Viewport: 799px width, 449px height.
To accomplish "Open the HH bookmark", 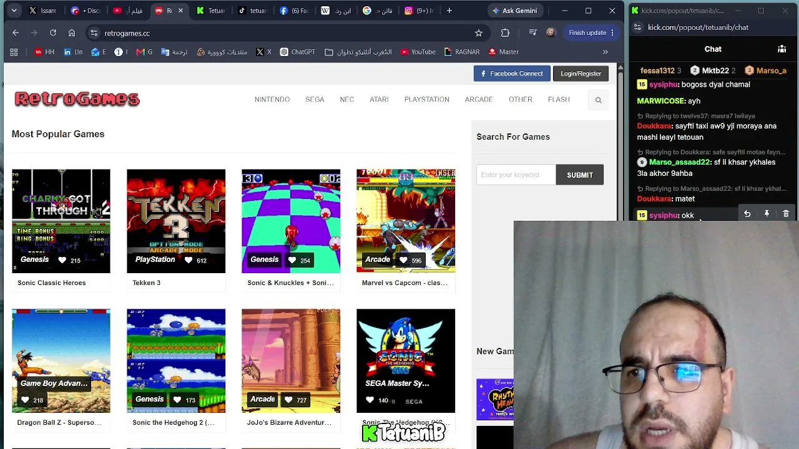I will coord(44,52).
